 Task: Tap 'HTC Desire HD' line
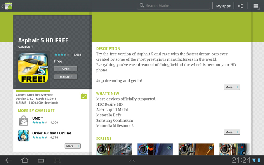click(x=109, y=104)
